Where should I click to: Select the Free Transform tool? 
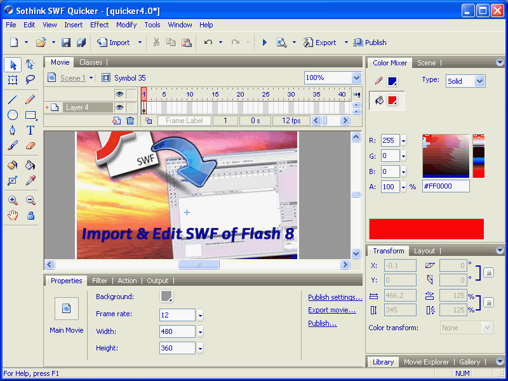pos(13,80)
